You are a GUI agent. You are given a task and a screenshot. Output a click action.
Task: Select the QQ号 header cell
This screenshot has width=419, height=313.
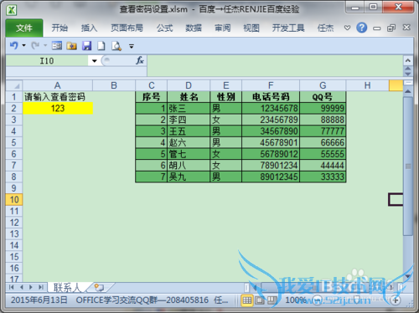[323, 97]
